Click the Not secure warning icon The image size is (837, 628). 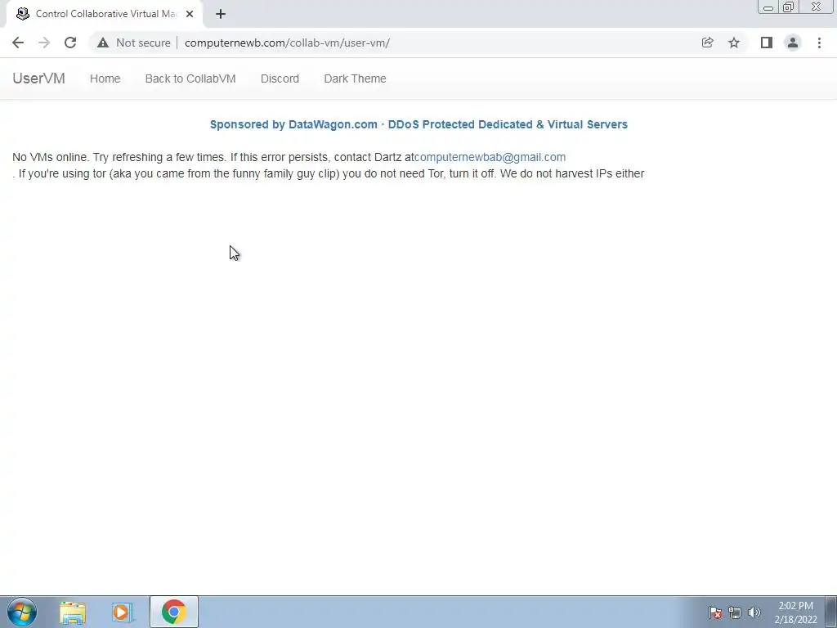tap(103, 43)
